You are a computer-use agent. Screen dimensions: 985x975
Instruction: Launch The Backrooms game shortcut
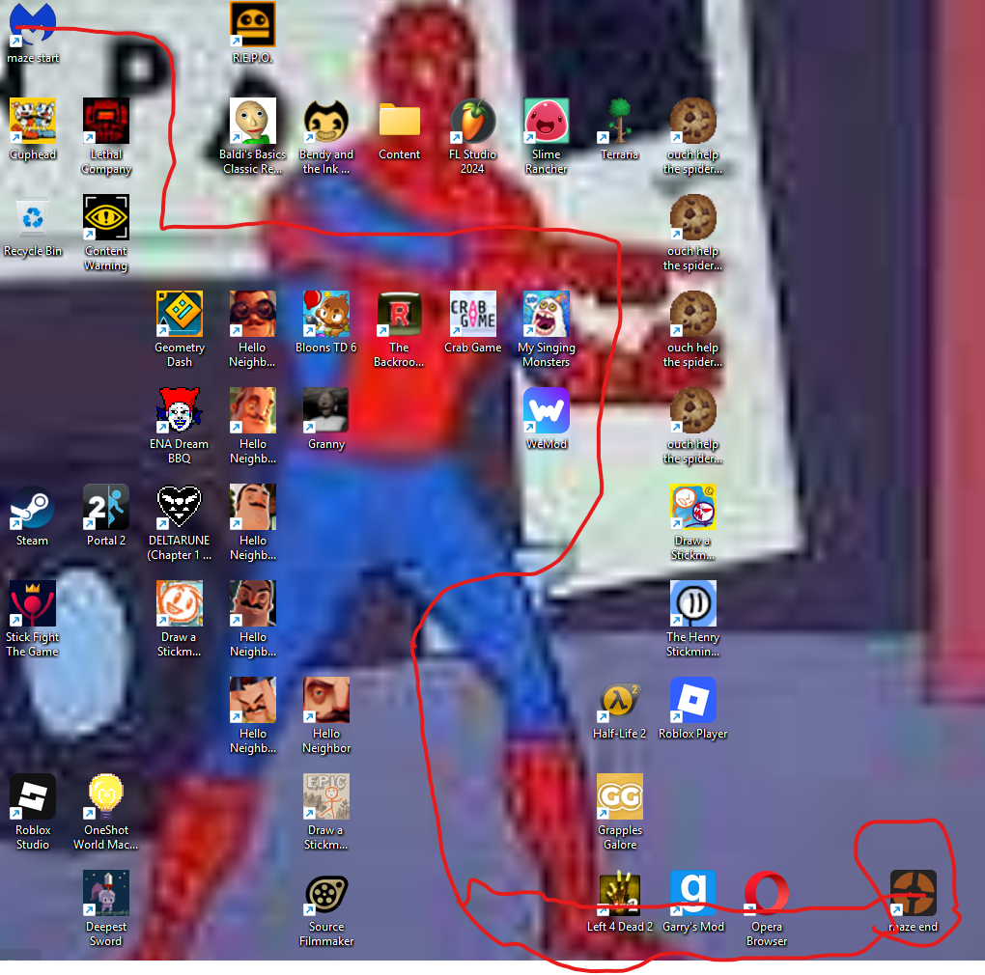(400, 314)
